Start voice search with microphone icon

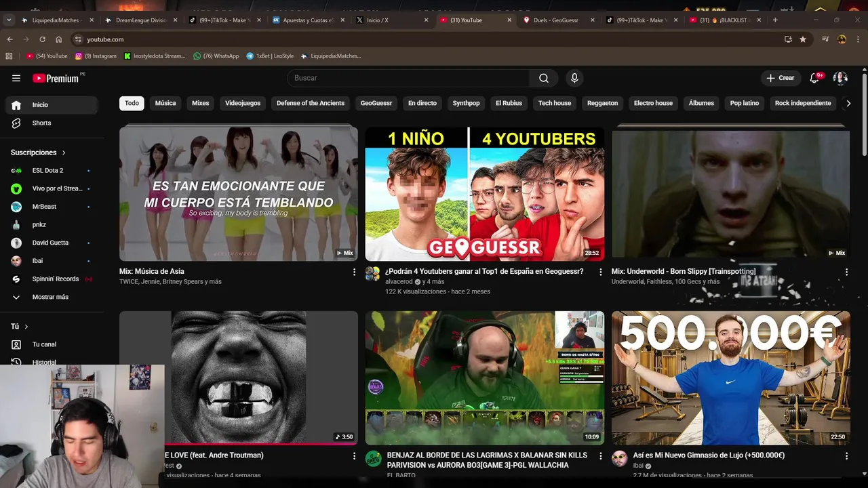(x=574, y=78)
